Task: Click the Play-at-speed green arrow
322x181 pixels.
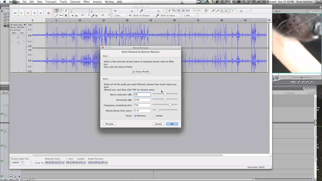Action: [233, 11]
